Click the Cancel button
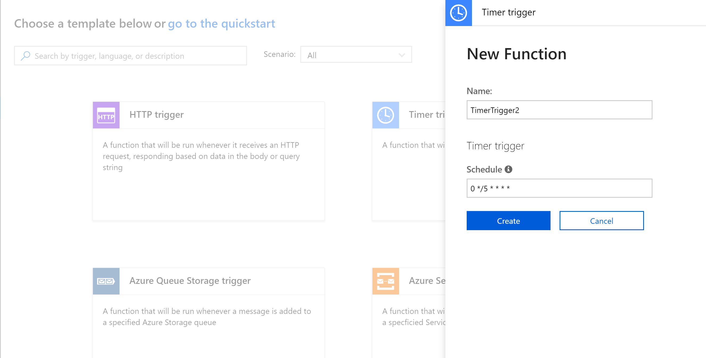This screenshot has height=358, width=706. point(601,221)
